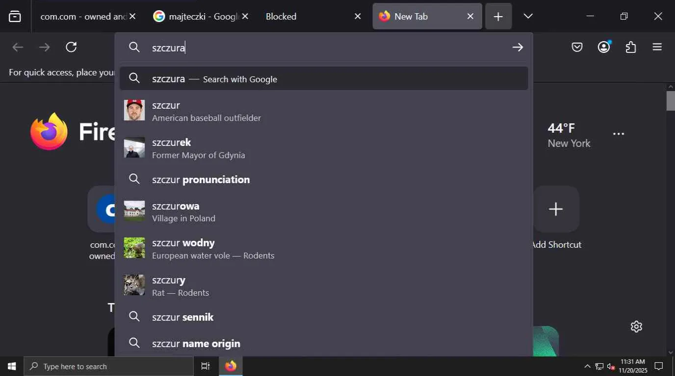Open the Firefox application menu
Screen dimensions: 675x376
(657, 47)
